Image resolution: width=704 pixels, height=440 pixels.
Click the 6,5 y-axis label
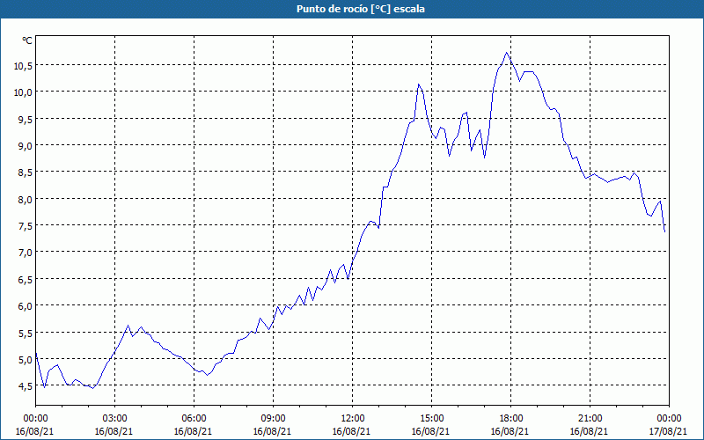click(26, 280)
